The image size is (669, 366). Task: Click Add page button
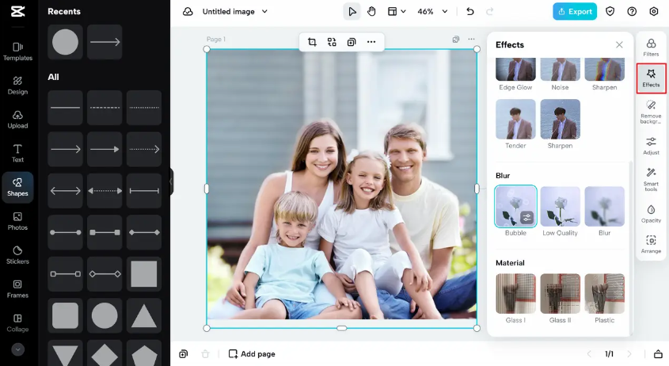click(252, 354)
